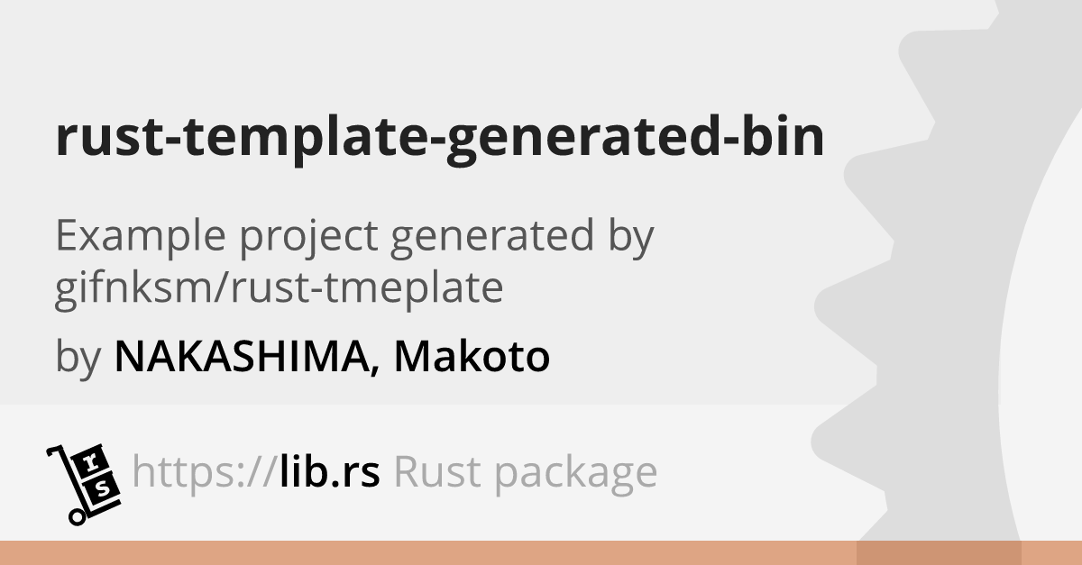Click the Example project generated by text
1082x565 pixels.
tap(354, 239)
